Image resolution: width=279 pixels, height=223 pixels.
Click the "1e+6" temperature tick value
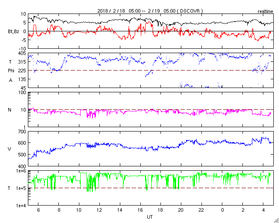21,171
